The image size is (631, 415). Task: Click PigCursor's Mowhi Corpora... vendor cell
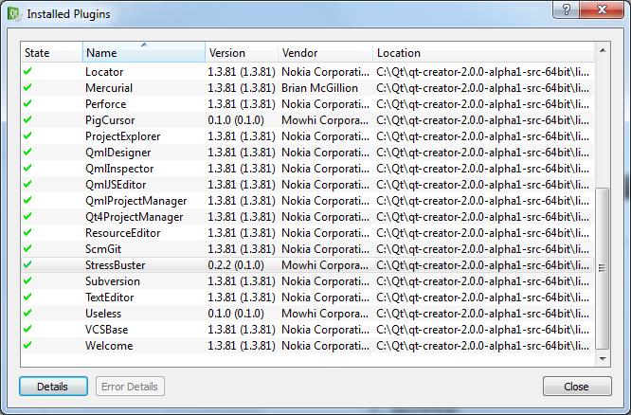(325, 120)
